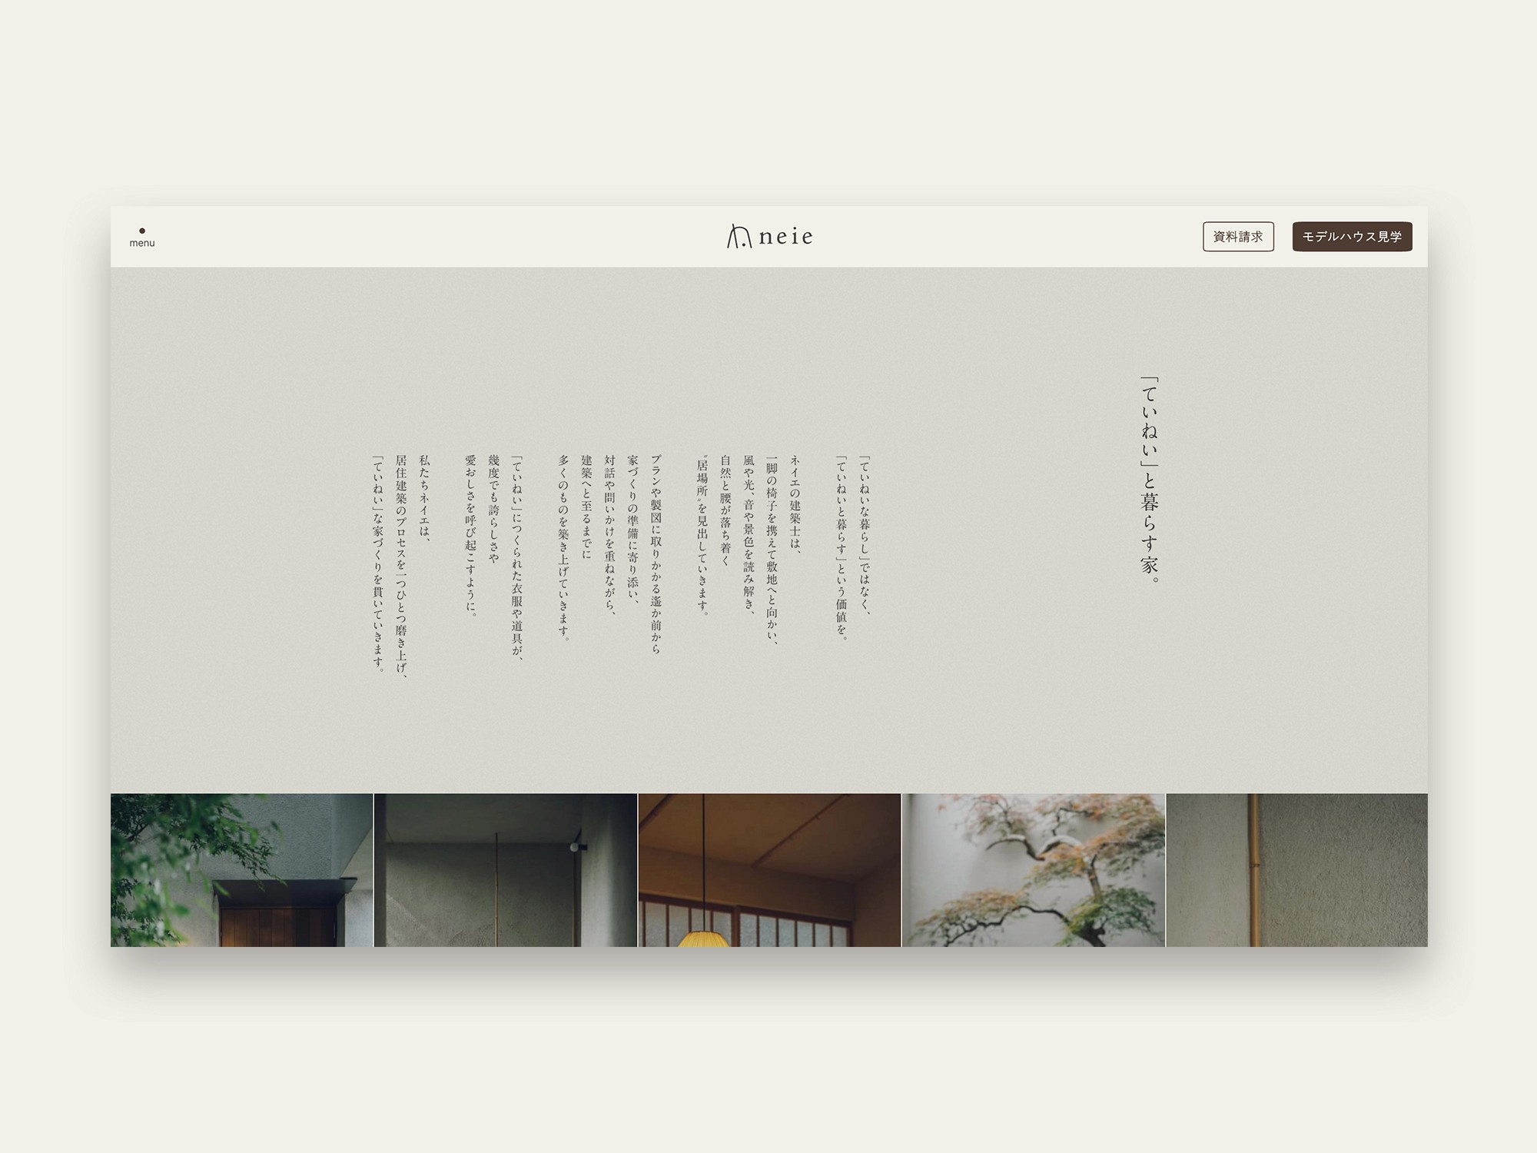
Task: Open the wooden door photo with leaves
Action: pos(241,869)
